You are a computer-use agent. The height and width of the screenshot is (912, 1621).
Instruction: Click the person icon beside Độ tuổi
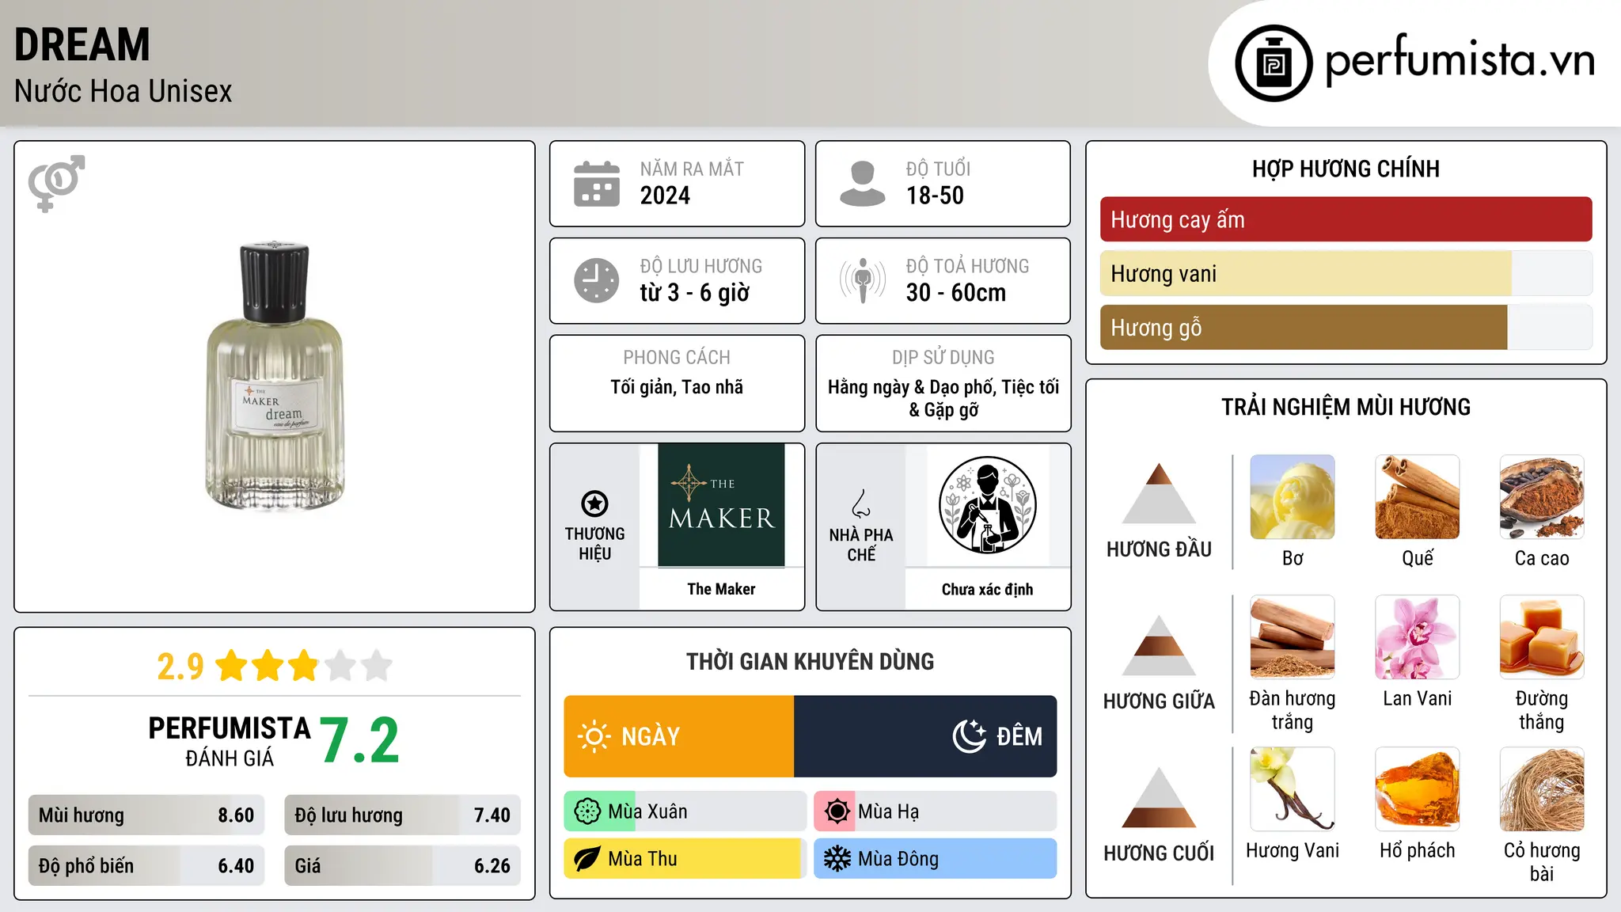(863, 184)
